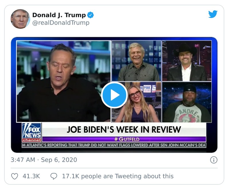Viewport: 229px width, 190px height.
Task: Click the Twitter bird logo
Action: pyautogui.click(x=213, y=14)
